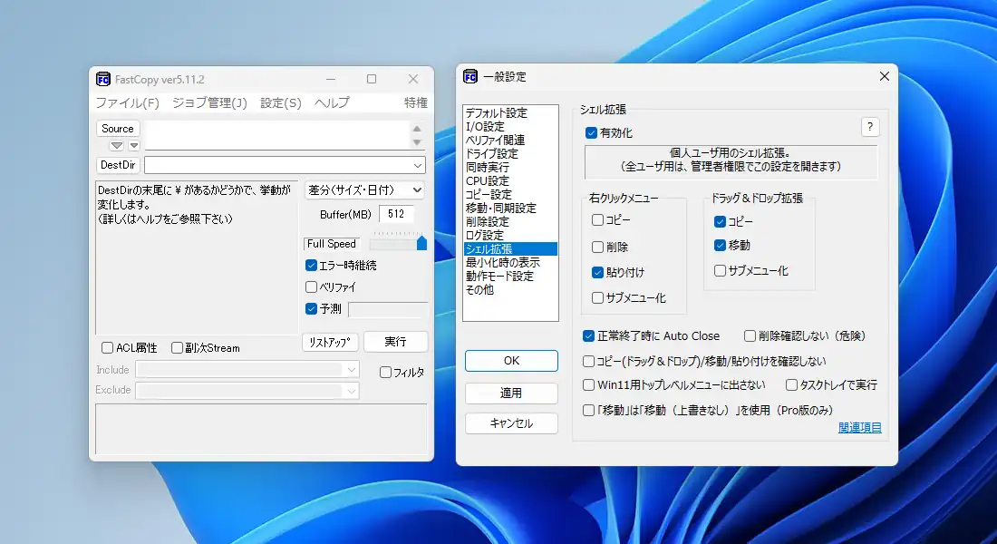Screen dimensions: 997x544
Task: Open the 関連項目 link
Action: 859,428
